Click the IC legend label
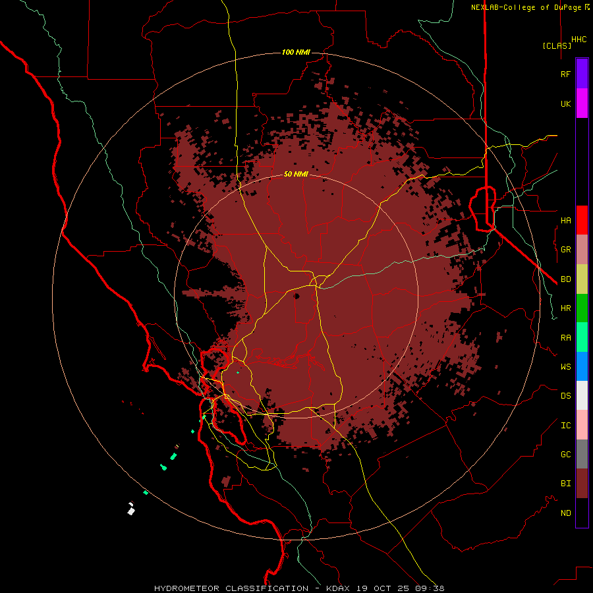593x593 pixels. click(565, 426)
